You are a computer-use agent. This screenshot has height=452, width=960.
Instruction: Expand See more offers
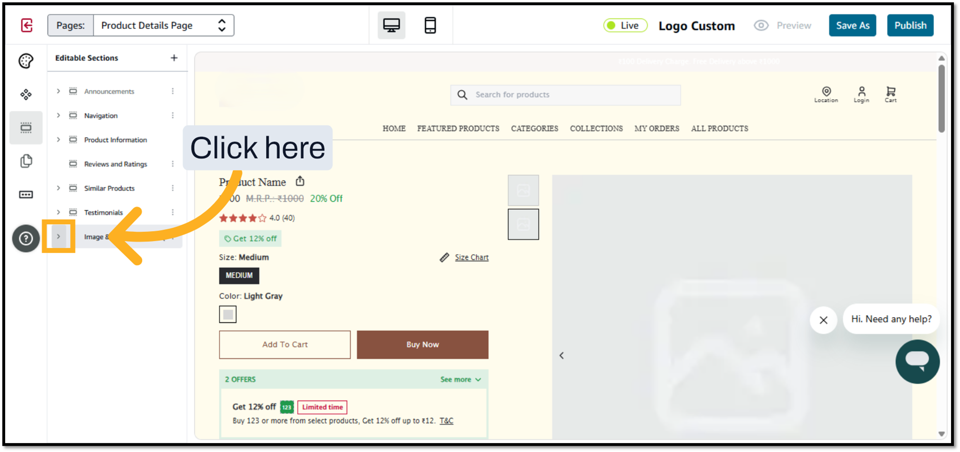460,379
